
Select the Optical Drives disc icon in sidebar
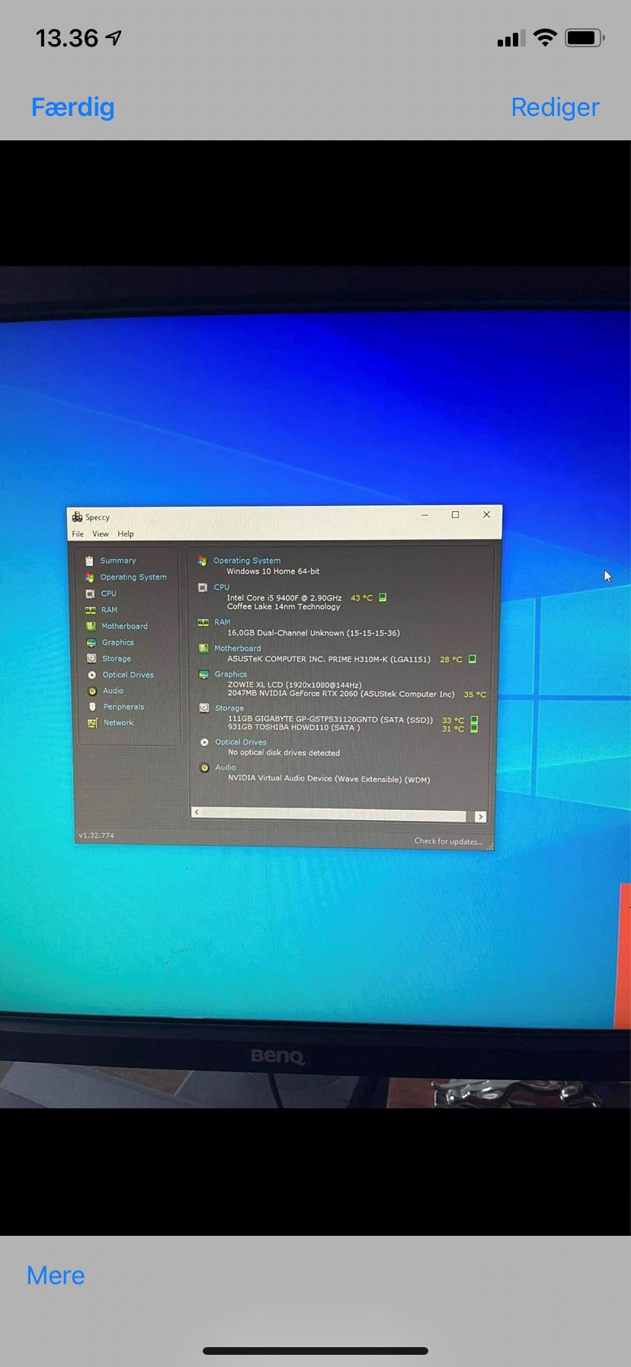(x=92, y=675)
